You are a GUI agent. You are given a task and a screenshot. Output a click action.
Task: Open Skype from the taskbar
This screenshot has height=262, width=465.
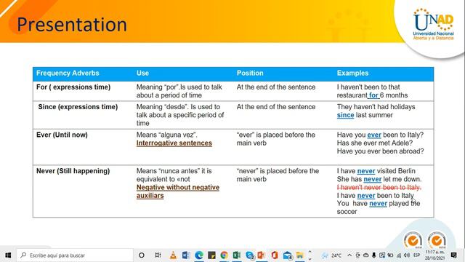tap(250, 255)
